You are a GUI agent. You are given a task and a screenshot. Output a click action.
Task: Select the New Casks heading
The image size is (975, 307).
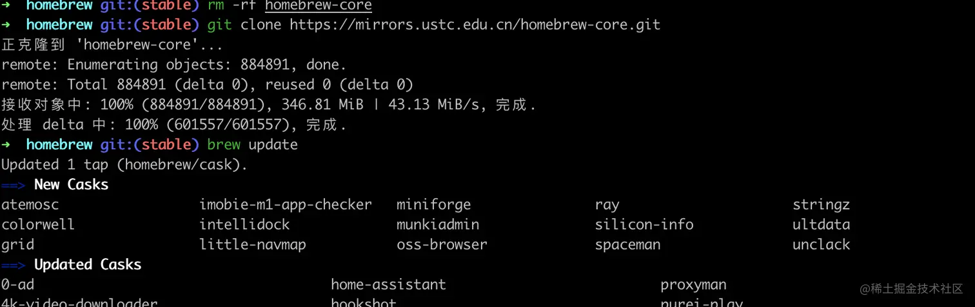(71, 185)
